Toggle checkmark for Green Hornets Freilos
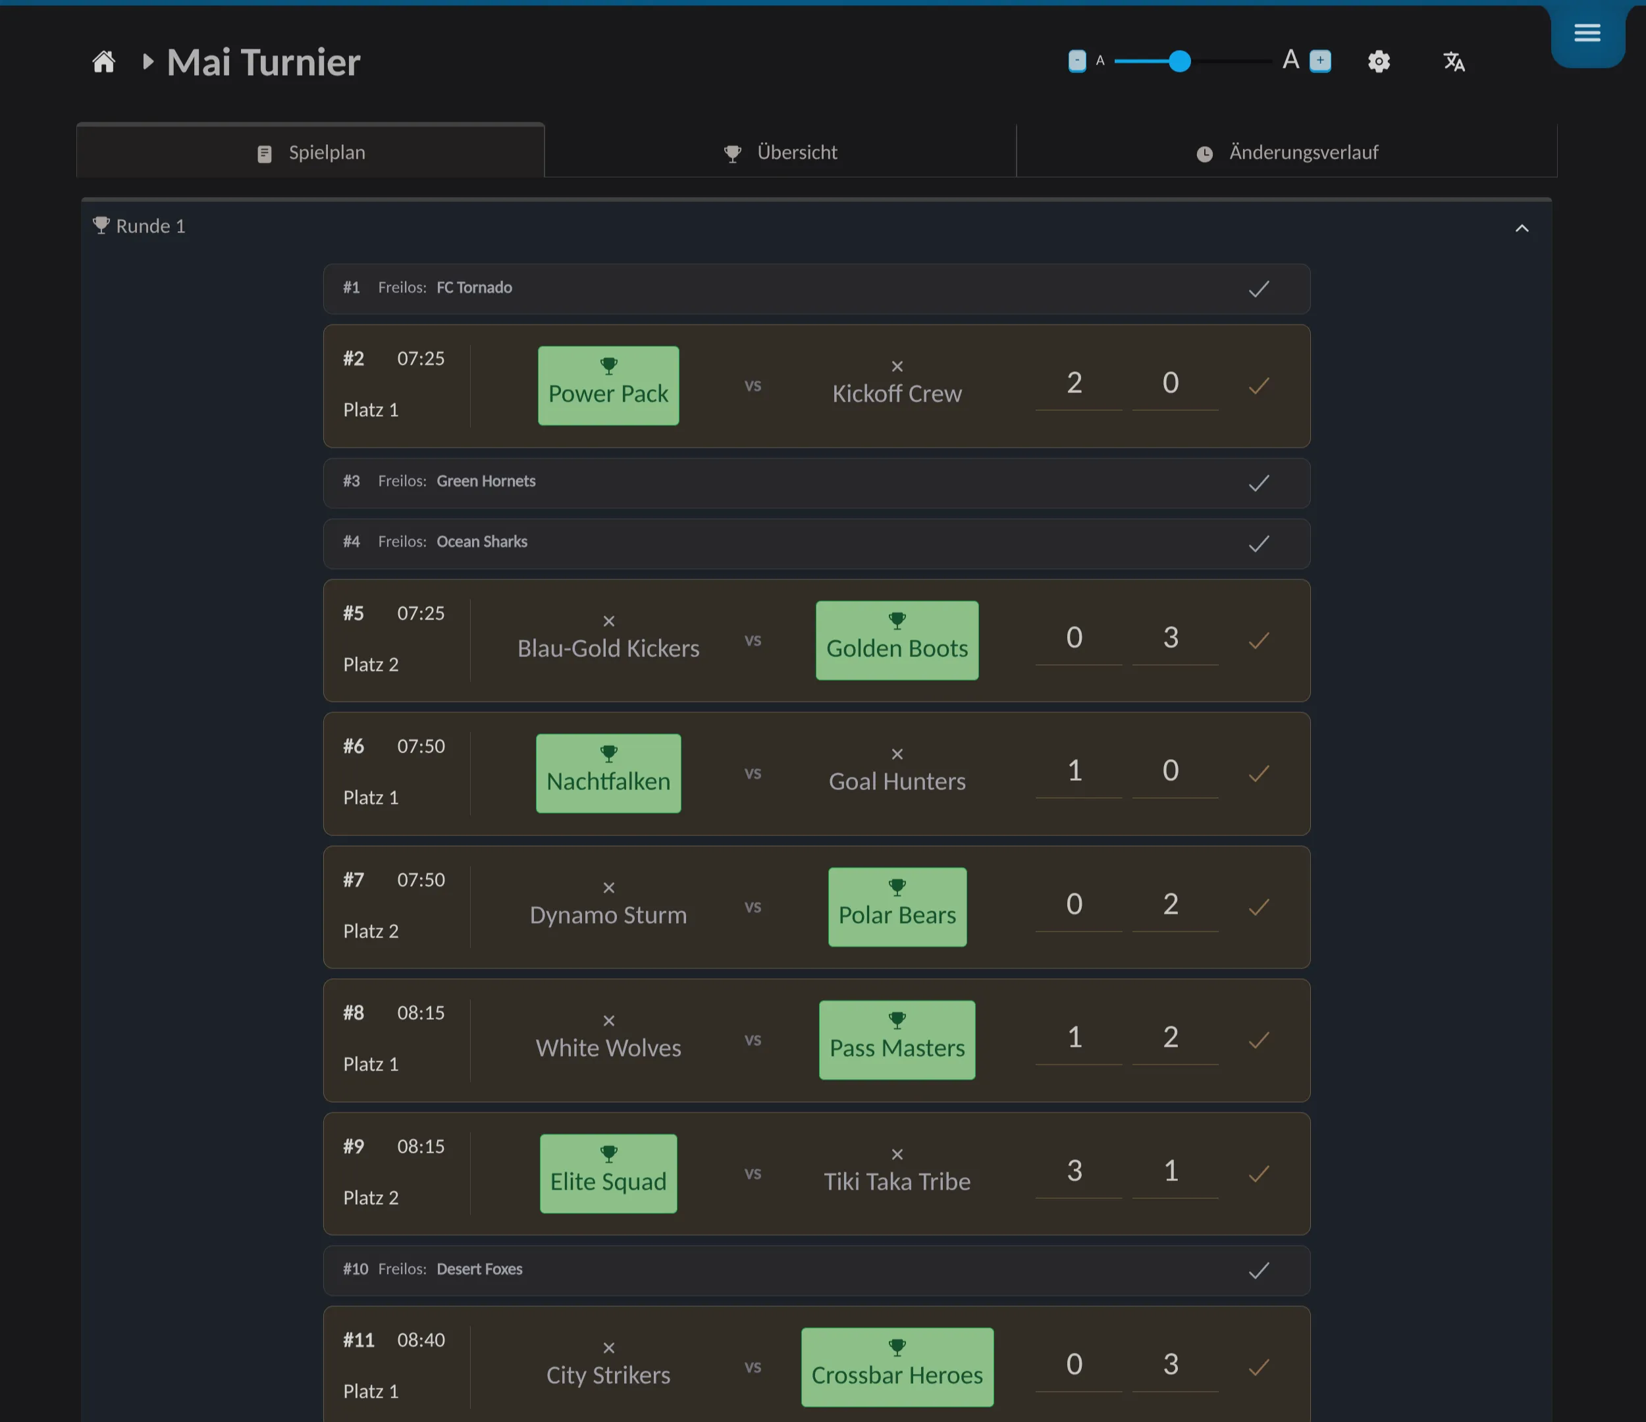1646x1422 pixels. pyautogui.click(x=1259, y=483)
